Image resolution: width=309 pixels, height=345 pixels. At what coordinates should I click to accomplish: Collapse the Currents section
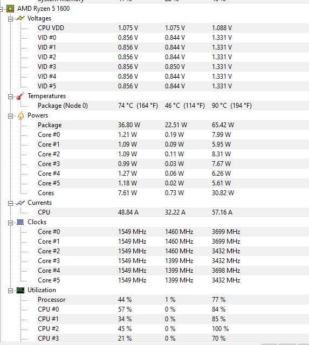pos(10,204)
